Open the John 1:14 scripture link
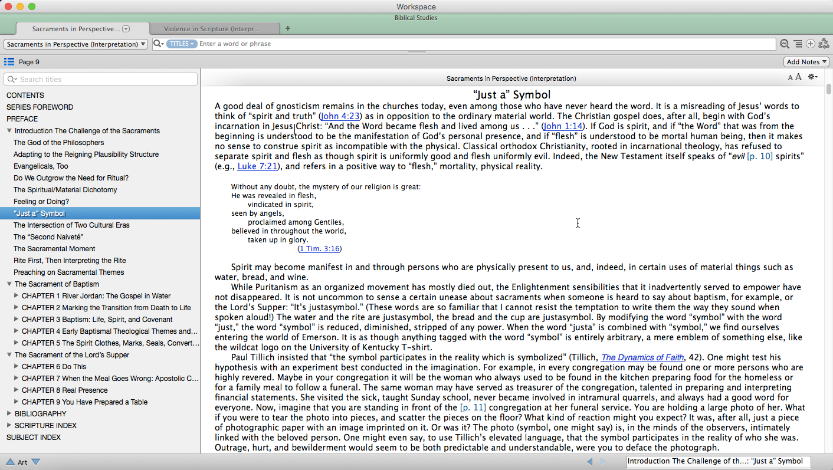 563,126
